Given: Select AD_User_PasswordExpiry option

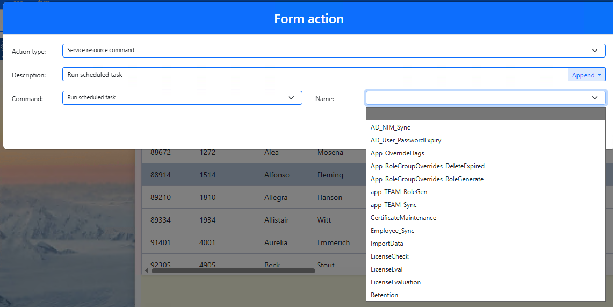Looking at the screenshot, I should (486, 140).
